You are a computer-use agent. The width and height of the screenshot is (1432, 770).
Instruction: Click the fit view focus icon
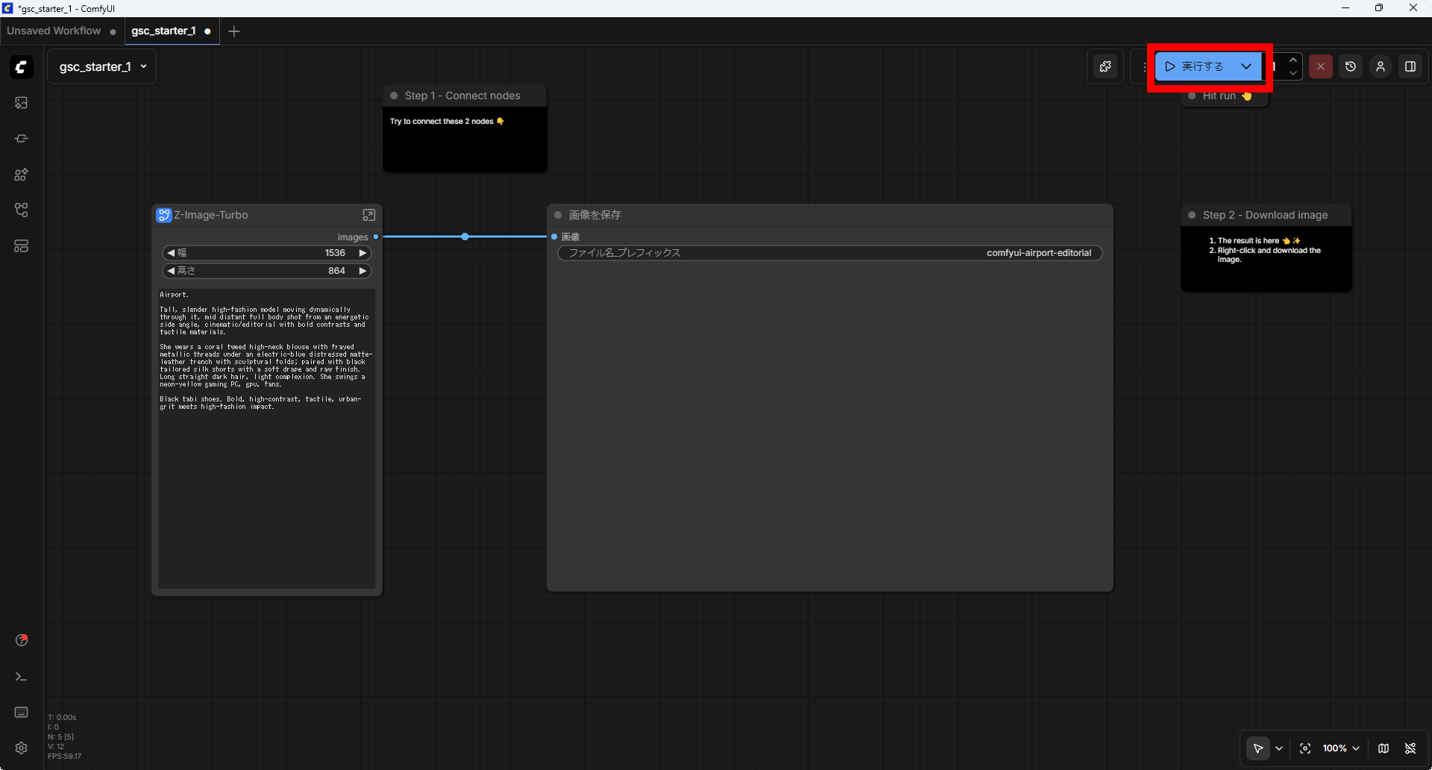1305,748
